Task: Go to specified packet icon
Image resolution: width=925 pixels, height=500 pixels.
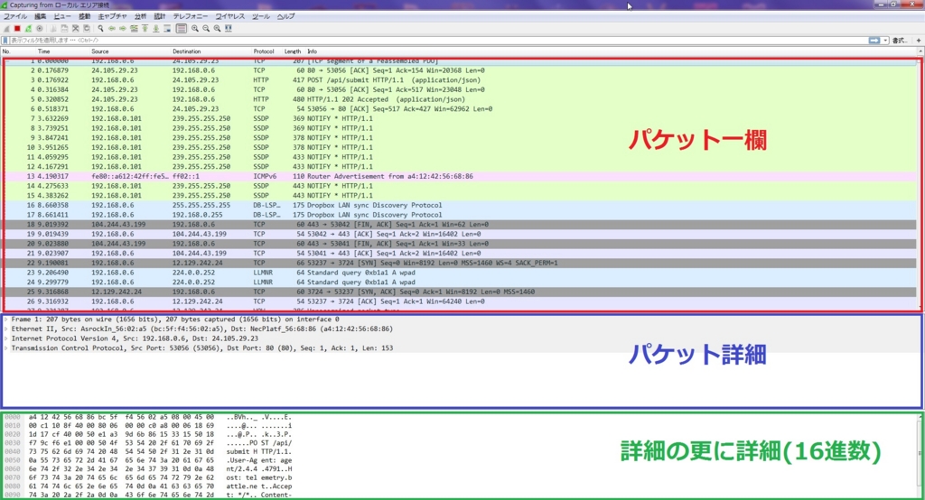Action: (134, 28)
